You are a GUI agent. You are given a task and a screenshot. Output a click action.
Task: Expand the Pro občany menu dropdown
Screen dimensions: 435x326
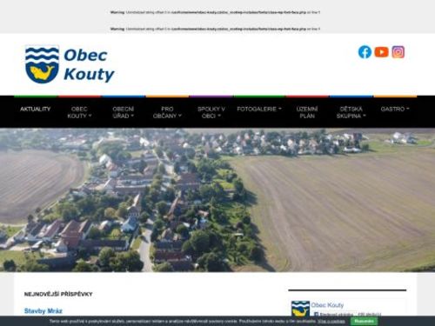tap(167, 112)
